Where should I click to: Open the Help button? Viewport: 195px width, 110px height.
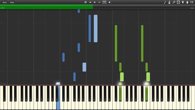click(12, 2)
